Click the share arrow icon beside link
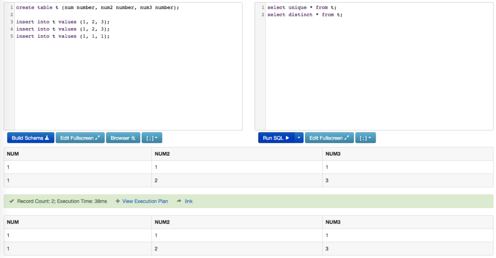Screen dimensions: 496x258 [x=179, y=201]
